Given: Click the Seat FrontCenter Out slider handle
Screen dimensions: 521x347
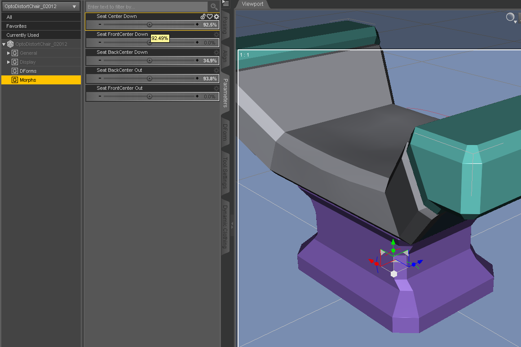Looking at the screenshot, I should pyautogui.click(x=150, y=97).
